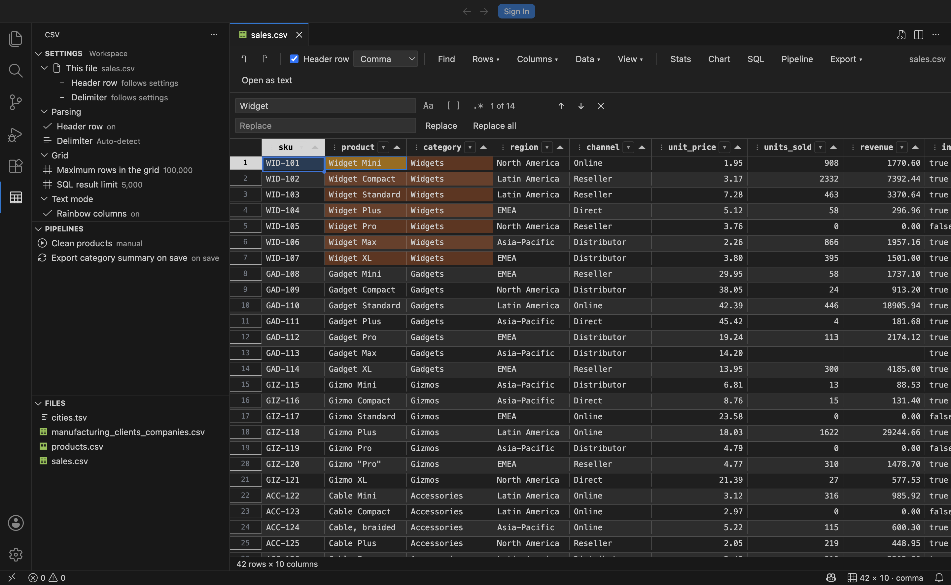Go to next find match arrow
This screenshot has height=585, width=951.
tap(581, 106)
